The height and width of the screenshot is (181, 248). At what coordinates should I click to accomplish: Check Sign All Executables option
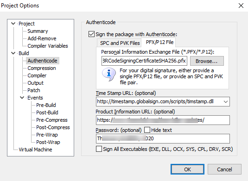pos(99,149)
